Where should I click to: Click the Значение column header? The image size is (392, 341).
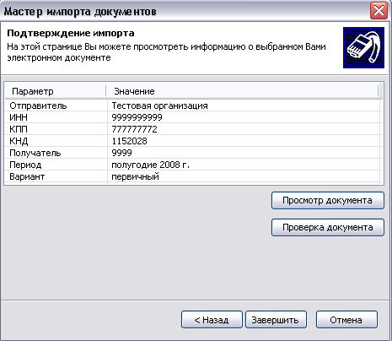click(x=242, y=91)
